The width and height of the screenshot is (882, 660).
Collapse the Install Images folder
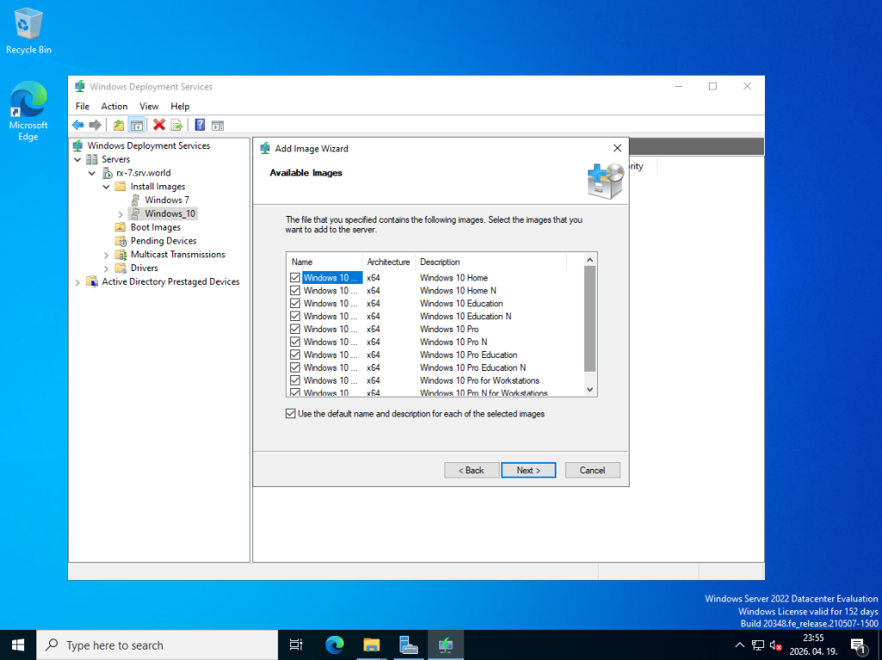[x=107, y=187]
